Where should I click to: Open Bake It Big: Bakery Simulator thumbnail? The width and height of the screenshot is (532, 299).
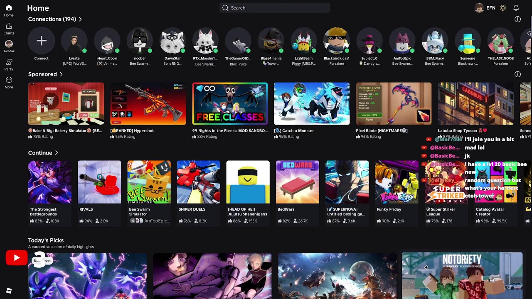66,104
